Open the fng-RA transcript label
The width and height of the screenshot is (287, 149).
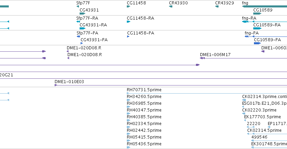249,18
